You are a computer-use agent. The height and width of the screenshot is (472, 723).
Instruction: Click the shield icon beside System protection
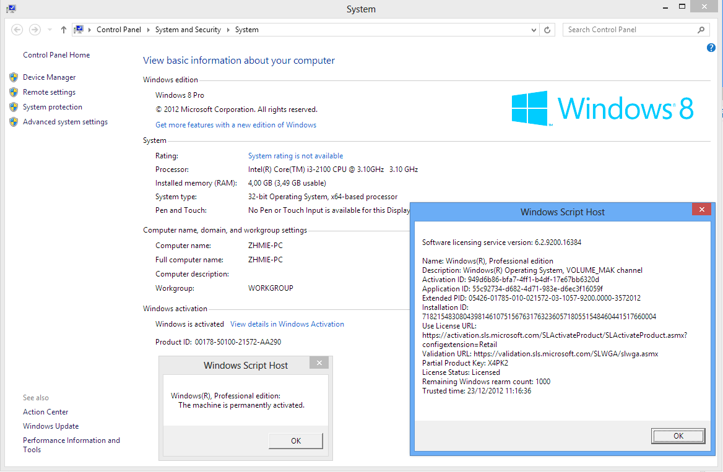(14, 107)
